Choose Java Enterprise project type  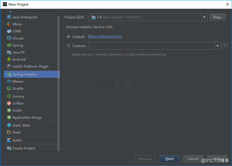click(x=31, y=17)
